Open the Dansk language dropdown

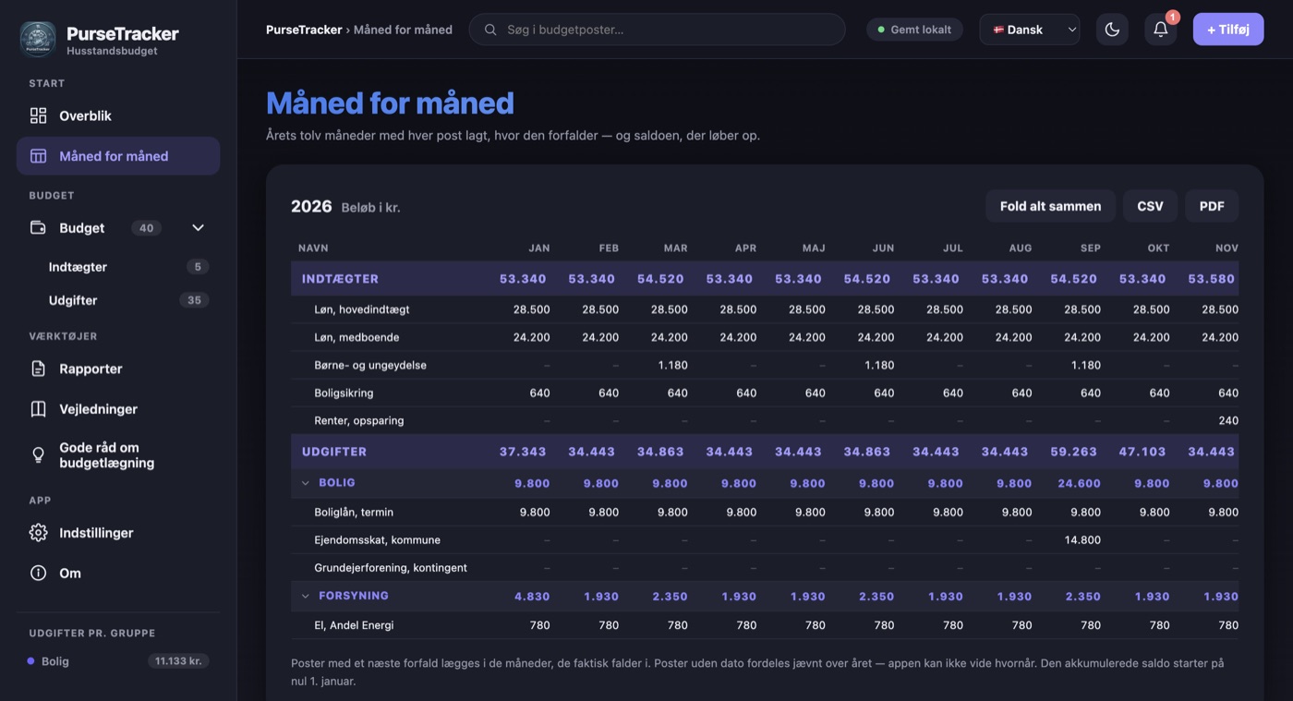pos(1030,30)
